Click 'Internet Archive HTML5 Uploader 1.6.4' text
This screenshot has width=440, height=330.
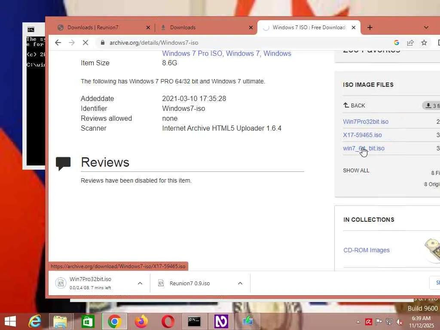coord(222,128)
